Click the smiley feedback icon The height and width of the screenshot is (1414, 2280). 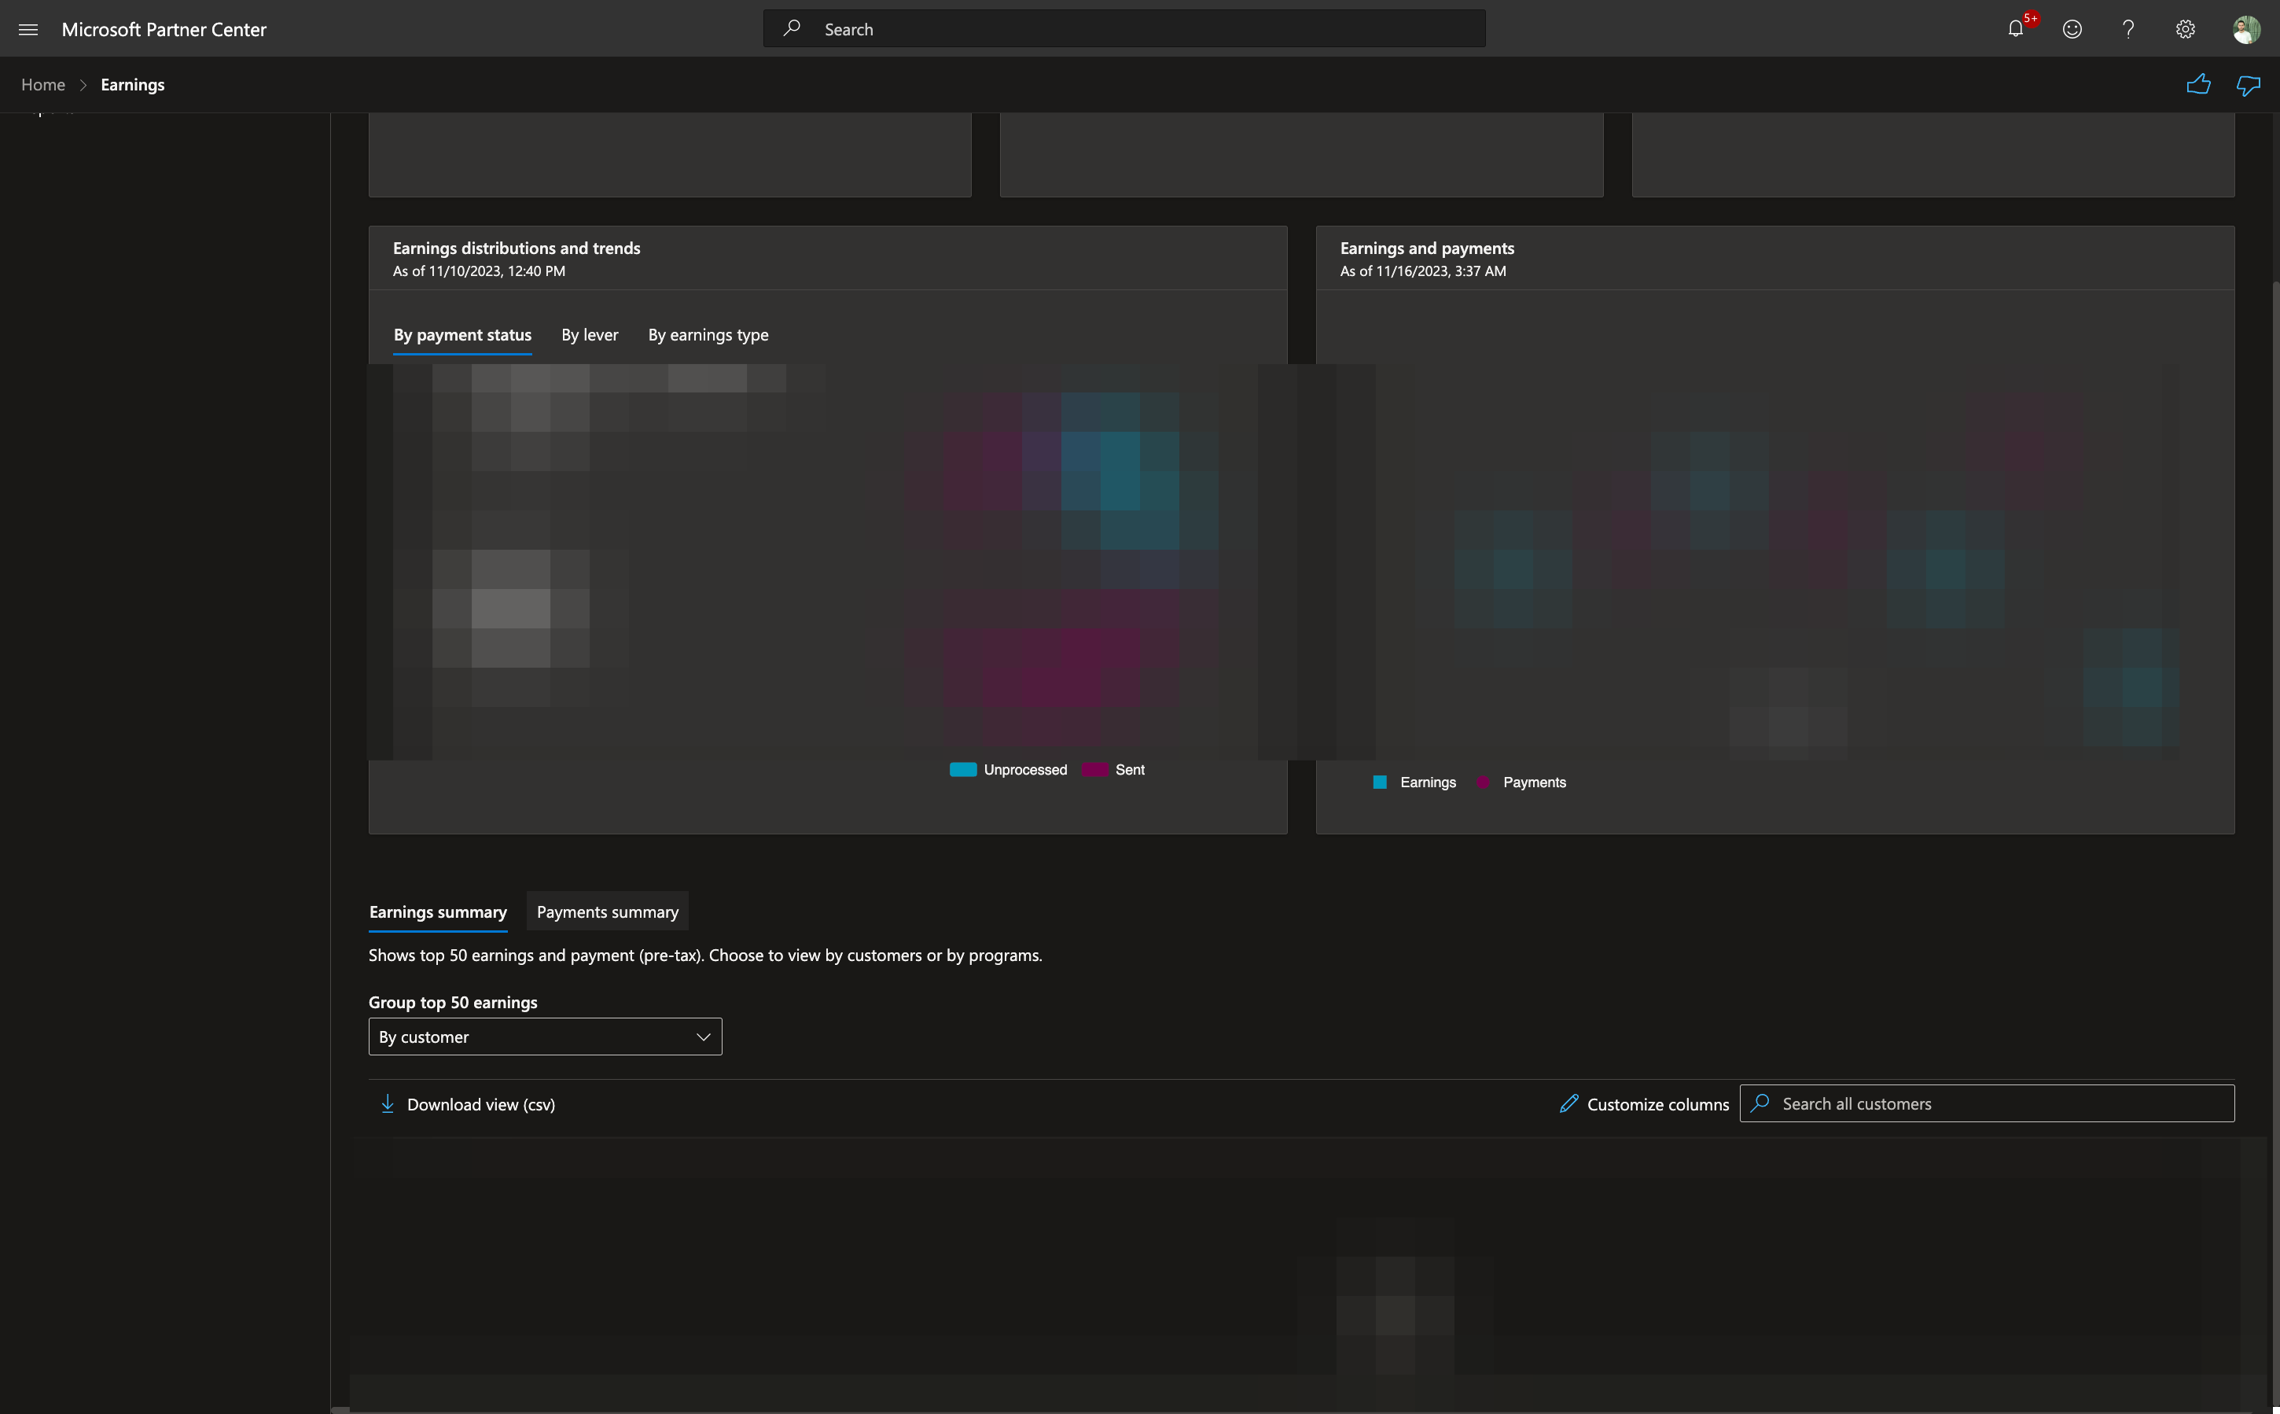pyautogui.click(x=2072, y=29)
